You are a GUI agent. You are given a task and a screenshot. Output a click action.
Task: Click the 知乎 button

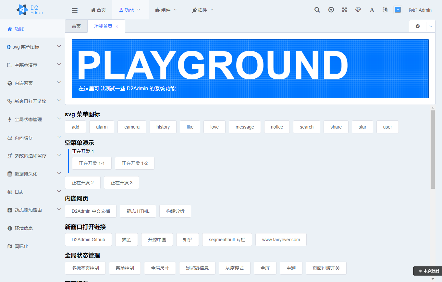(188, 240)
